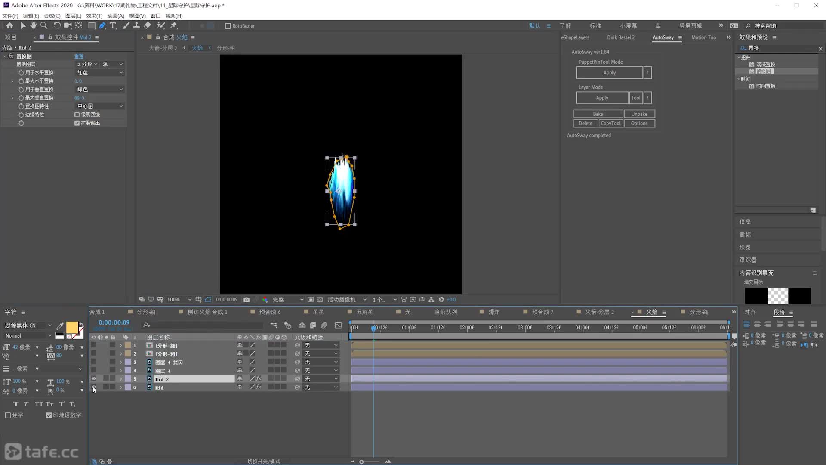Image resolution: width=826 pixels, height=465 pixels.
Task: Click the AutoSway Bake button
Action: 598,114
